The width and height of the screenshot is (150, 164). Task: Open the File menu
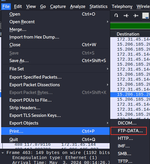6,6
